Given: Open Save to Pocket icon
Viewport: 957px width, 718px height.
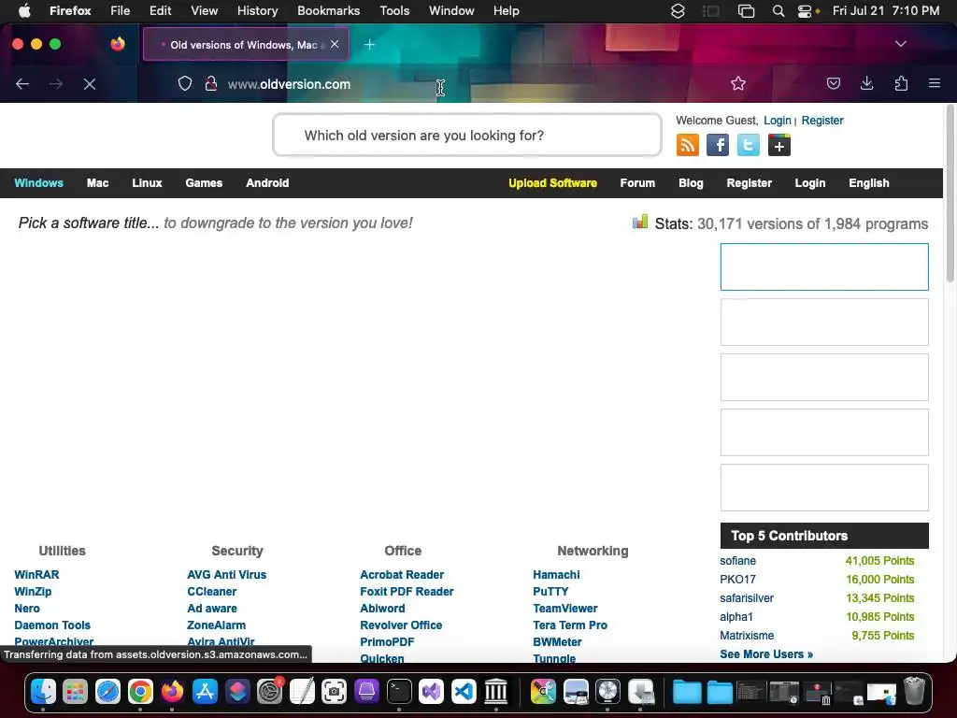Looking at the screenshot, I should click(833, 83).
